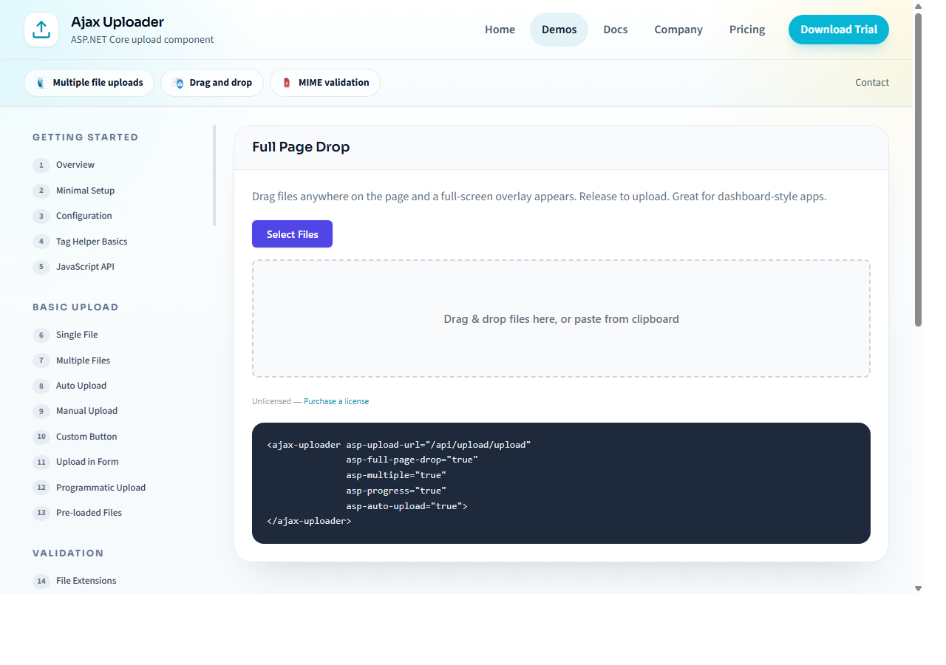Image resolution: width=946 pixels, height=665 pixels.
Task: Go to the Docs nav item
Action: (x=615, y=30)
